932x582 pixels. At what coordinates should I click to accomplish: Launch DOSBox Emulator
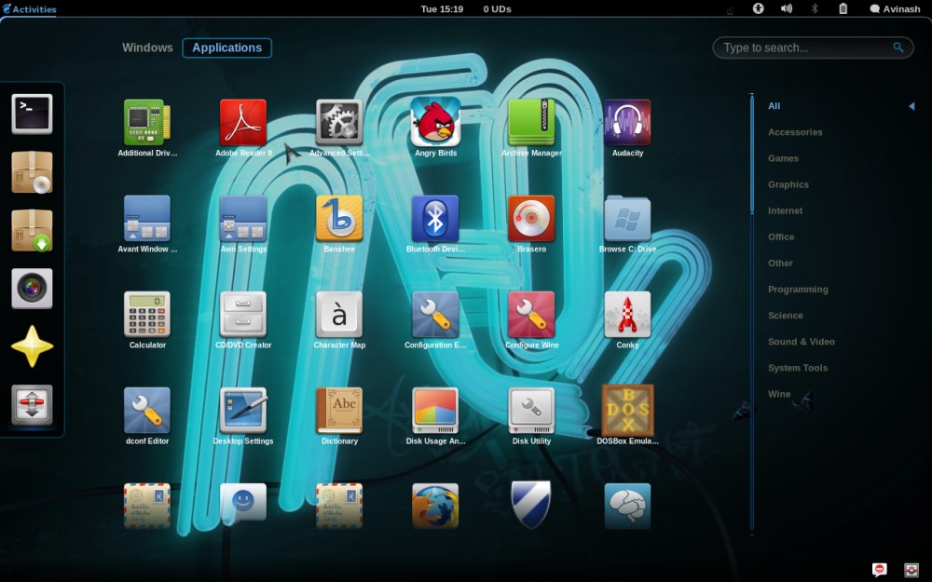(627, 411)
